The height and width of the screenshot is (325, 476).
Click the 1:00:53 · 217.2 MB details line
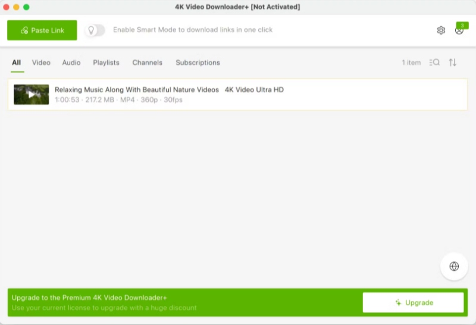click(x=118, y=99)
